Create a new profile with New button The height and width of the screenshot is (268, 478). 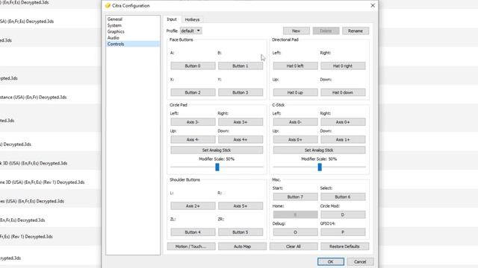point(296,31)
